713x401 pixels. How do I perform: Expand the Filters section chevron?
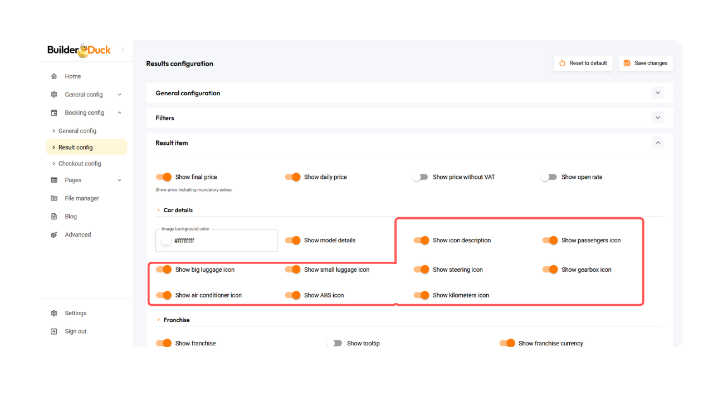click(x=658, y=118)
